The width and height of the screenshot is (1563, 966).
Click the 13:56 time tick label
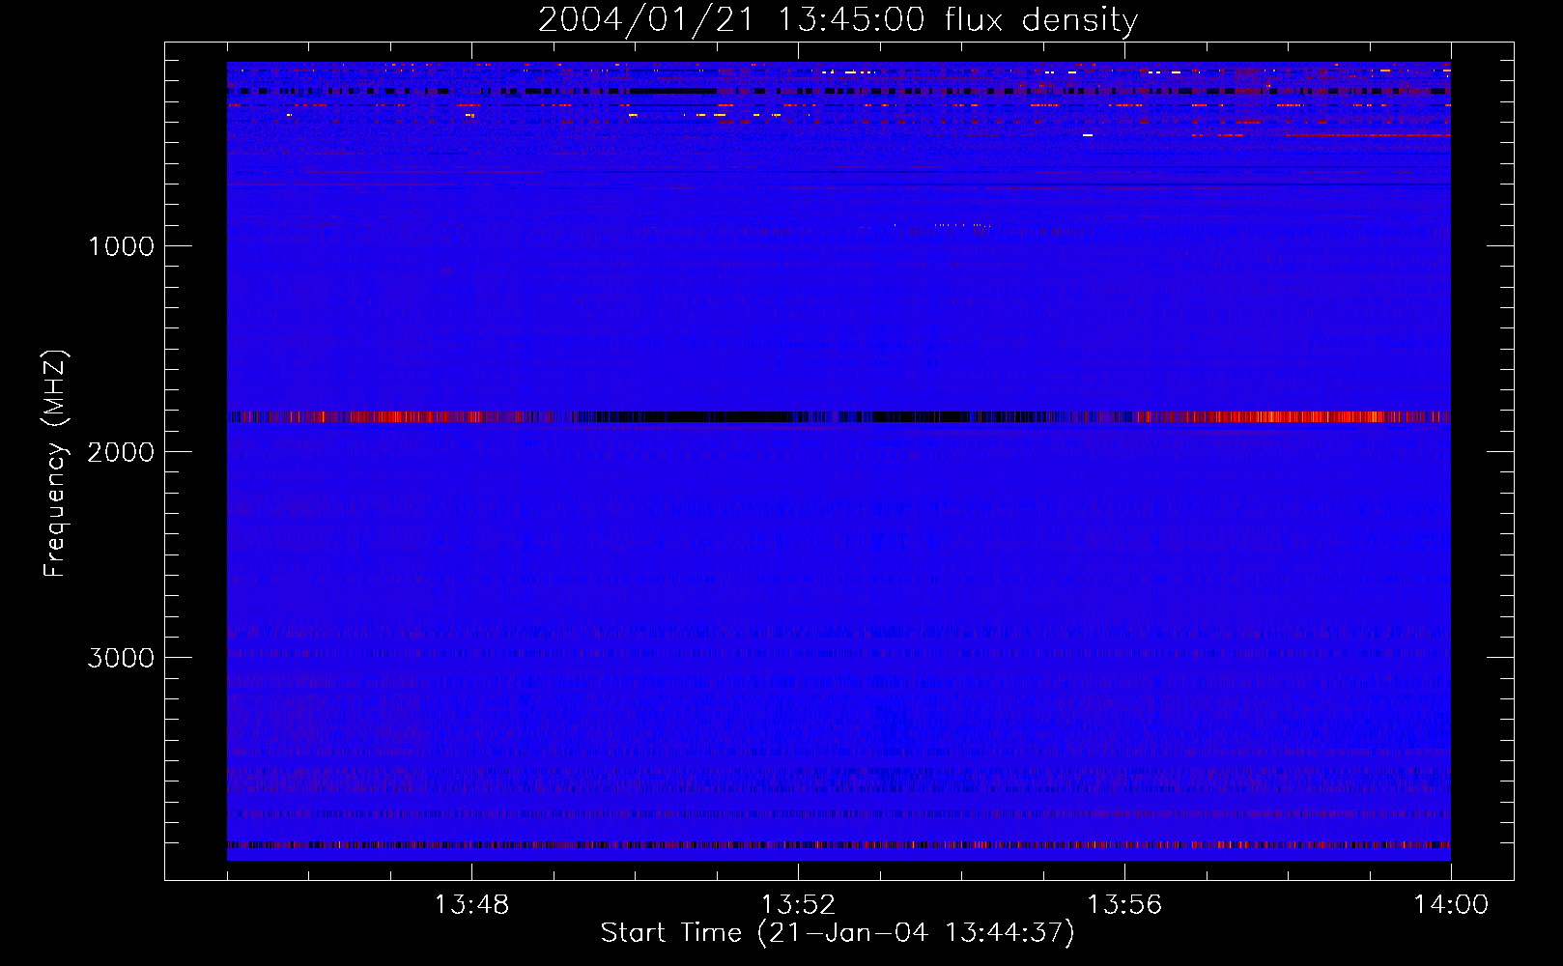[x=1124, y=905]
